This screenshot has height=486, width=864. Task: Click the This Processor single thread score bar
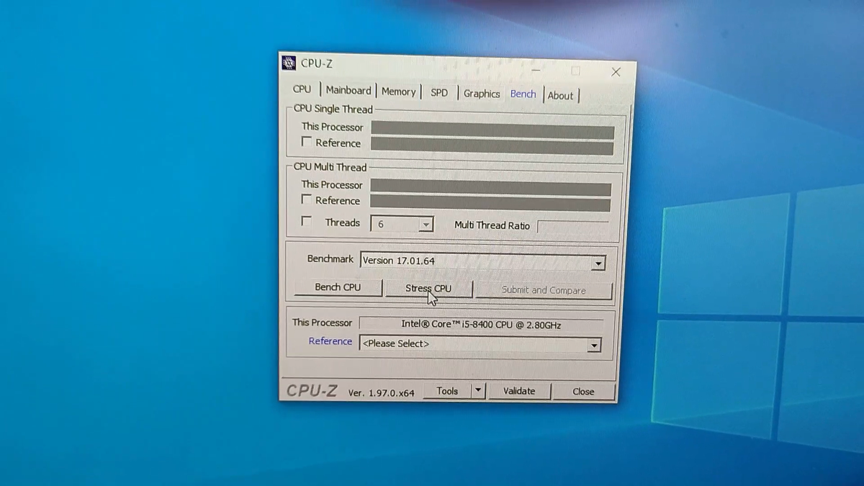(492, 131)
